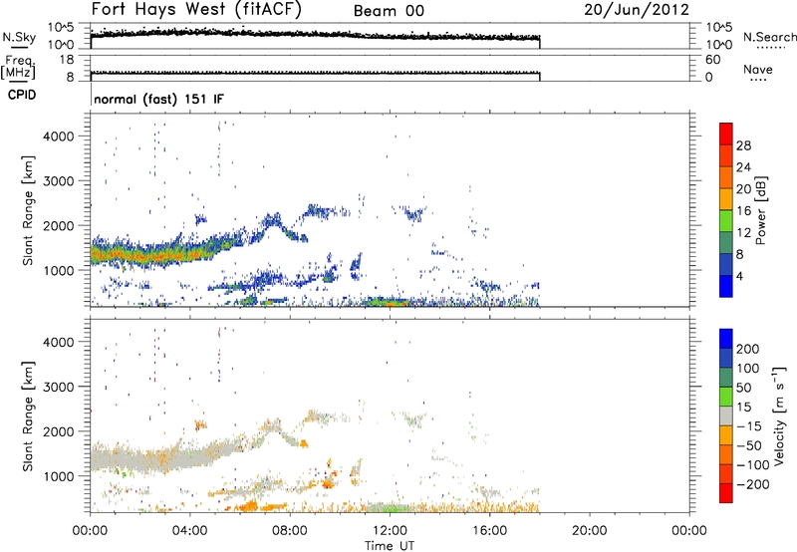This screenshot has height=552, width=797.
Task: Click the red segment of power color bar
Action: point(726,134)
